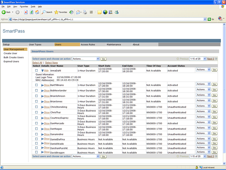Click the SmartPass Services title bar icon
This screenshot has width=226, height=170.
click(2, 2)
